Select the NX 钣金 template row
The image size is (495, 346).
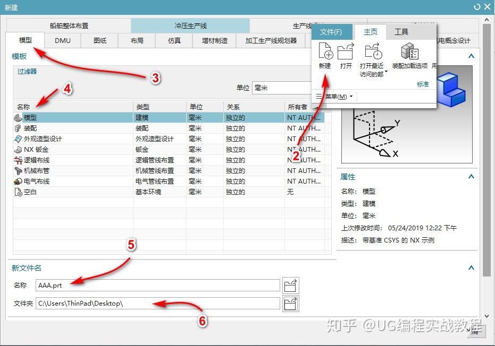32,149
